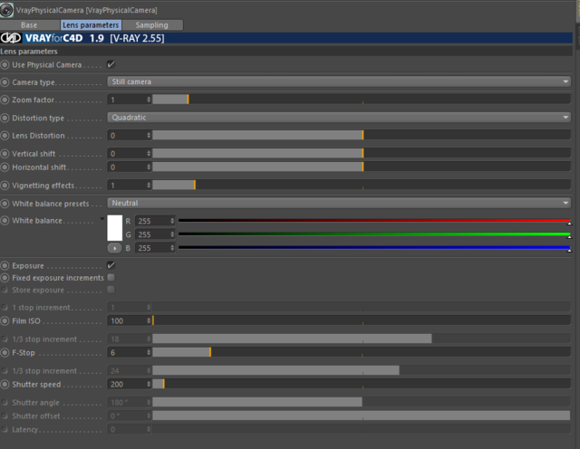Click the blue channel B slider
The height and width of the screenshot is (449, 580).
[374, 248]
